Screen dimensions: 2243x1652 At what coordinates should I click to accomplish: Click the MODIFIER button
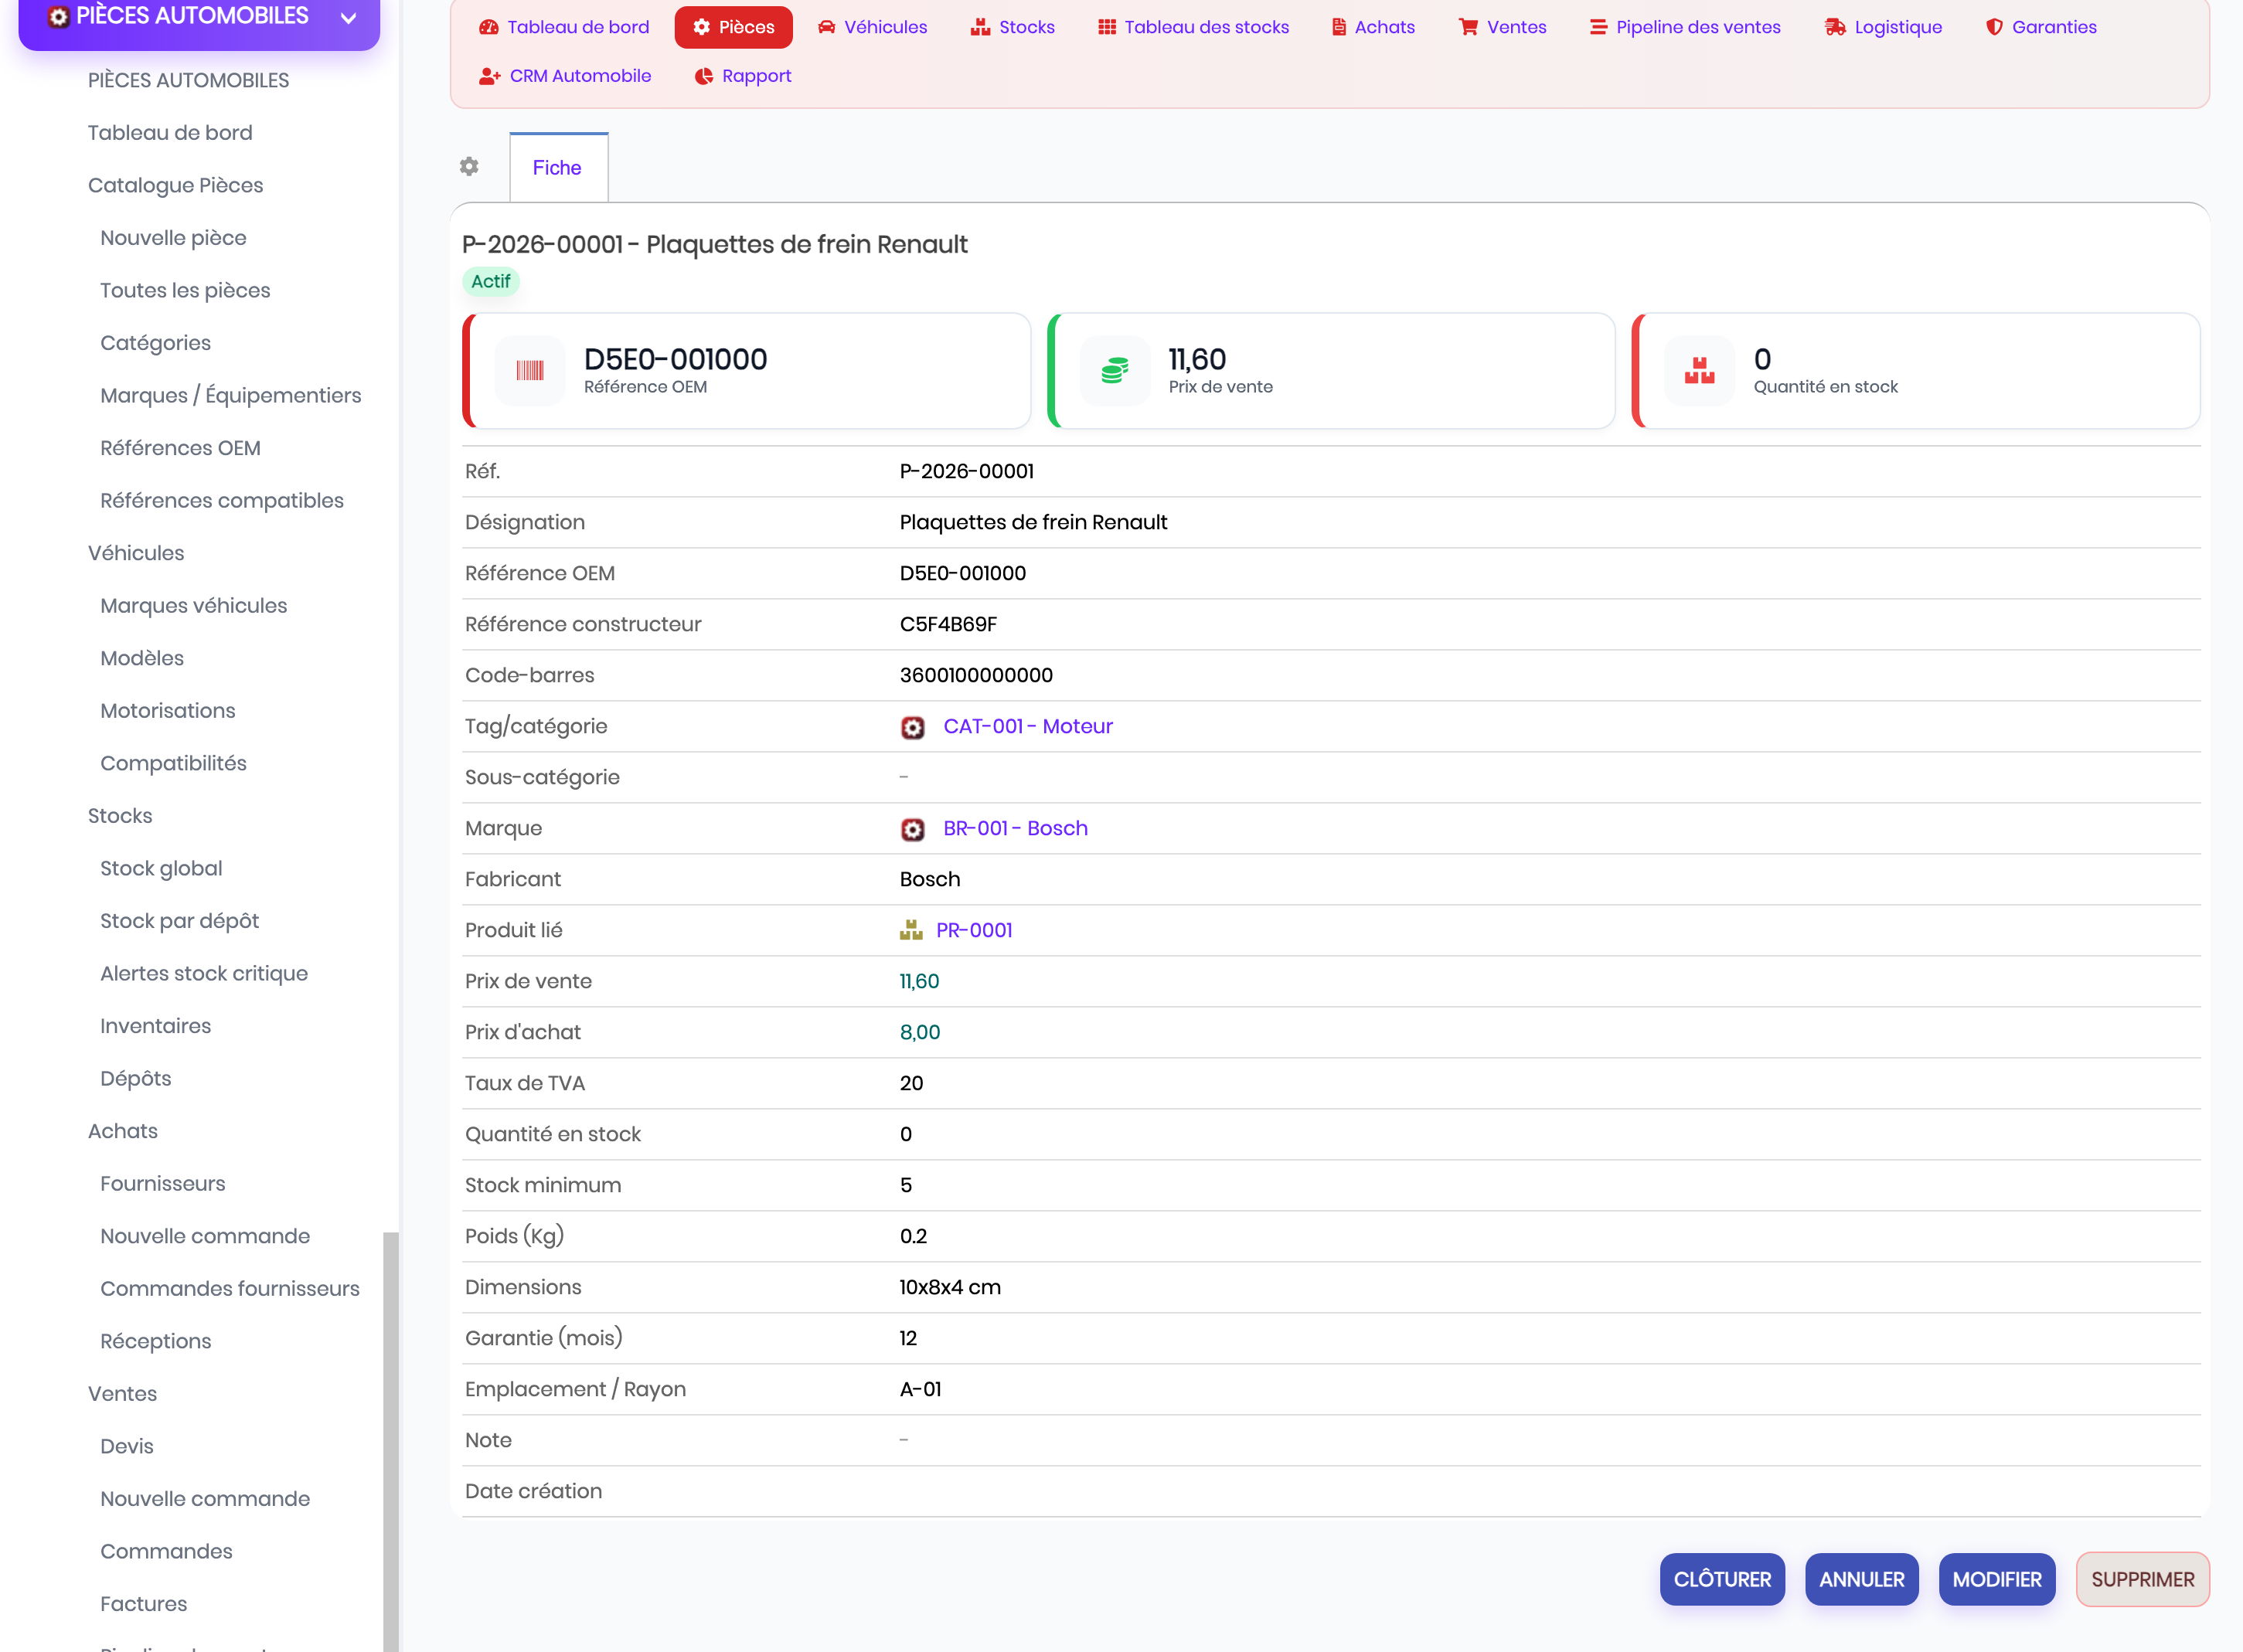(x=1996, y=1580)
